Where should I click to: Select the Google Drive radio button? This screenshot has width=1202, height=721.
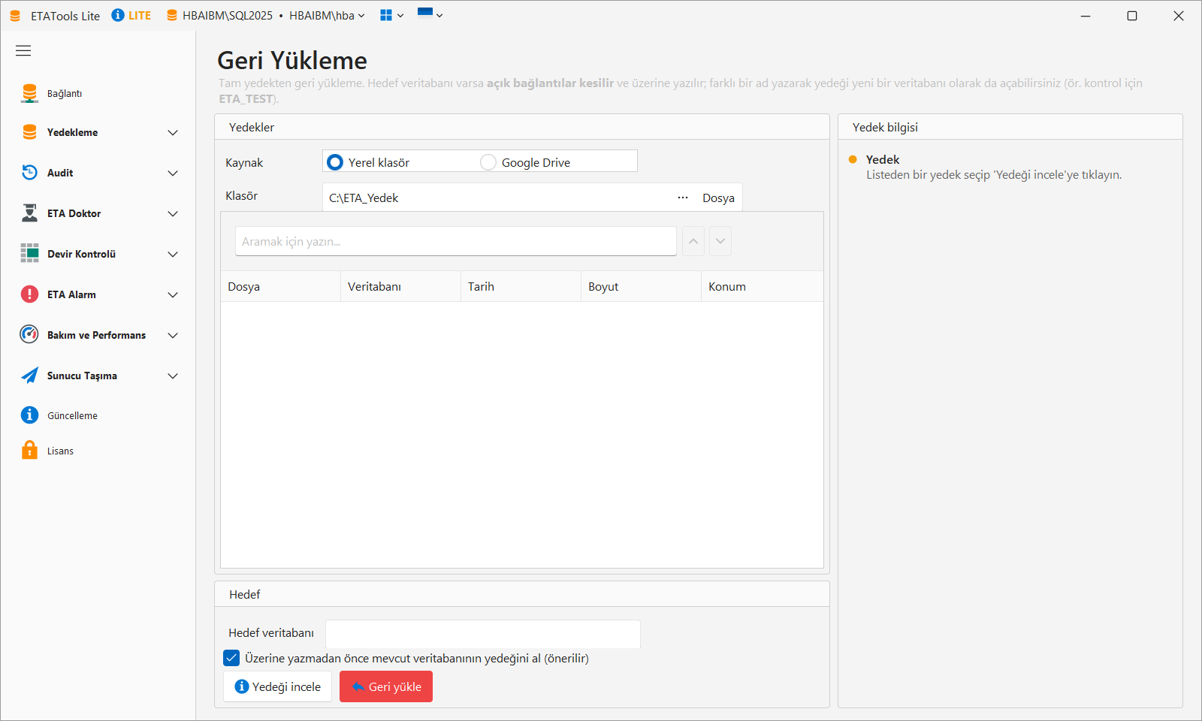488,162
